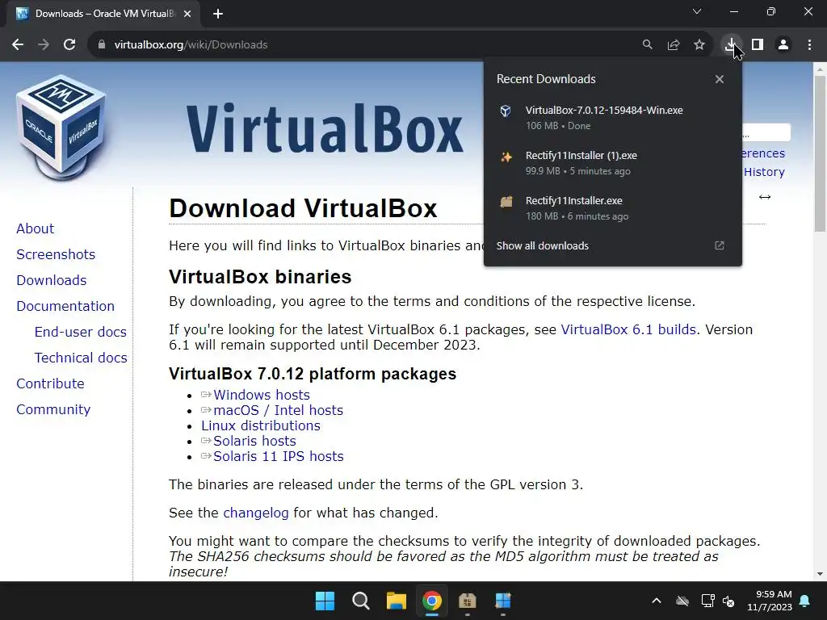Viewport: 827px width, 620px height.
Task: Bookmark this page with the star
Action: pos(699,45)
